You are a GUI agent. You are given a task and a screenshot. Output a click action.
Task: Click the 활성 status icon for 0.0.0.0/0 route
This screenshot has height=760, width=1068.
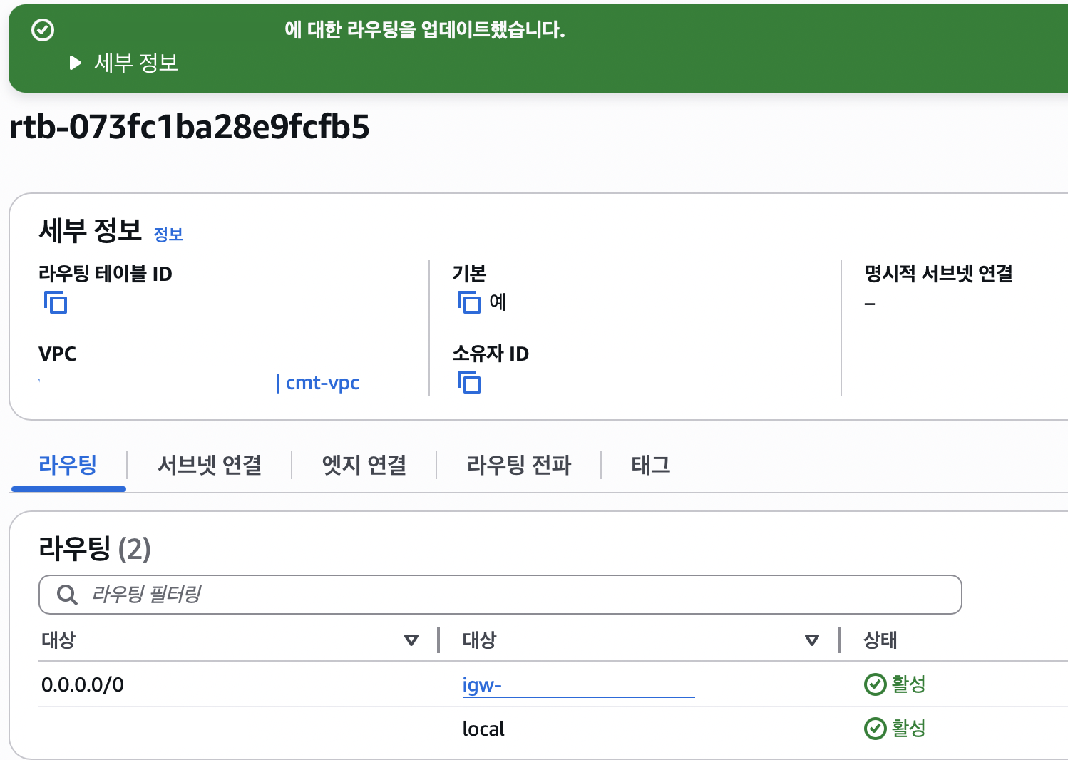point(875,684)
